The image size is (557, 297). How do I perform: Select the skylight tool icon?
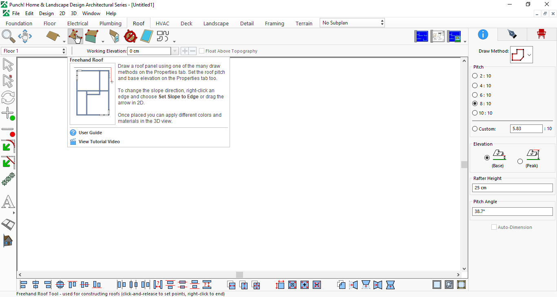tap(146, 36)
